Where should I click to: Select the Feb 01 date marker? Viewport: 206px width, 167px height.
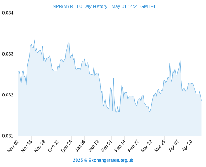pyautogui.click(x=107, y=146)
